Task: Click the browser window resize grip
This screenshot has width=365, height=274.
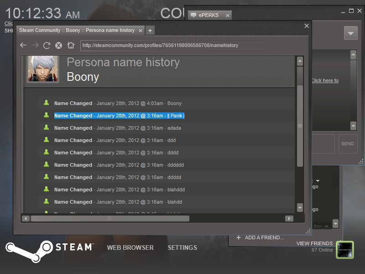Action: [x=308, y=231]
